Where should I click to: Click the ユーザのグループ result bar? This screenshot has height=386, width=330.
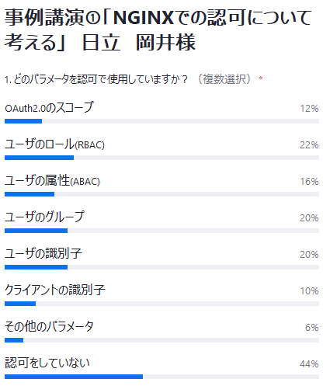pyautogui.click(x=162, y=231)
